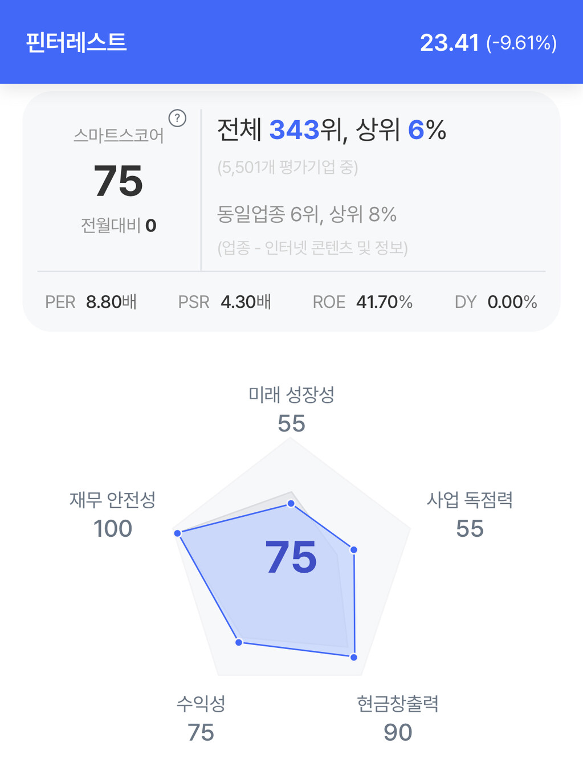This screenshot has height=775, width=583.
Task: Click the SmartScore help question mark icon
Action: (x=177, y=118)
